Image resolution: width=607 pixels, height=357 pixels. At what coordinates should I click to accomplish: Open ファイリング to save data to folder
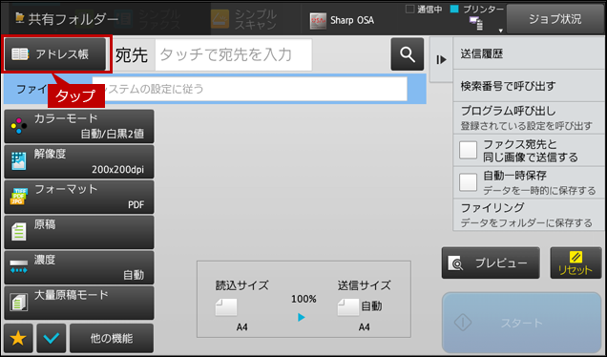(x=529, y=215)
